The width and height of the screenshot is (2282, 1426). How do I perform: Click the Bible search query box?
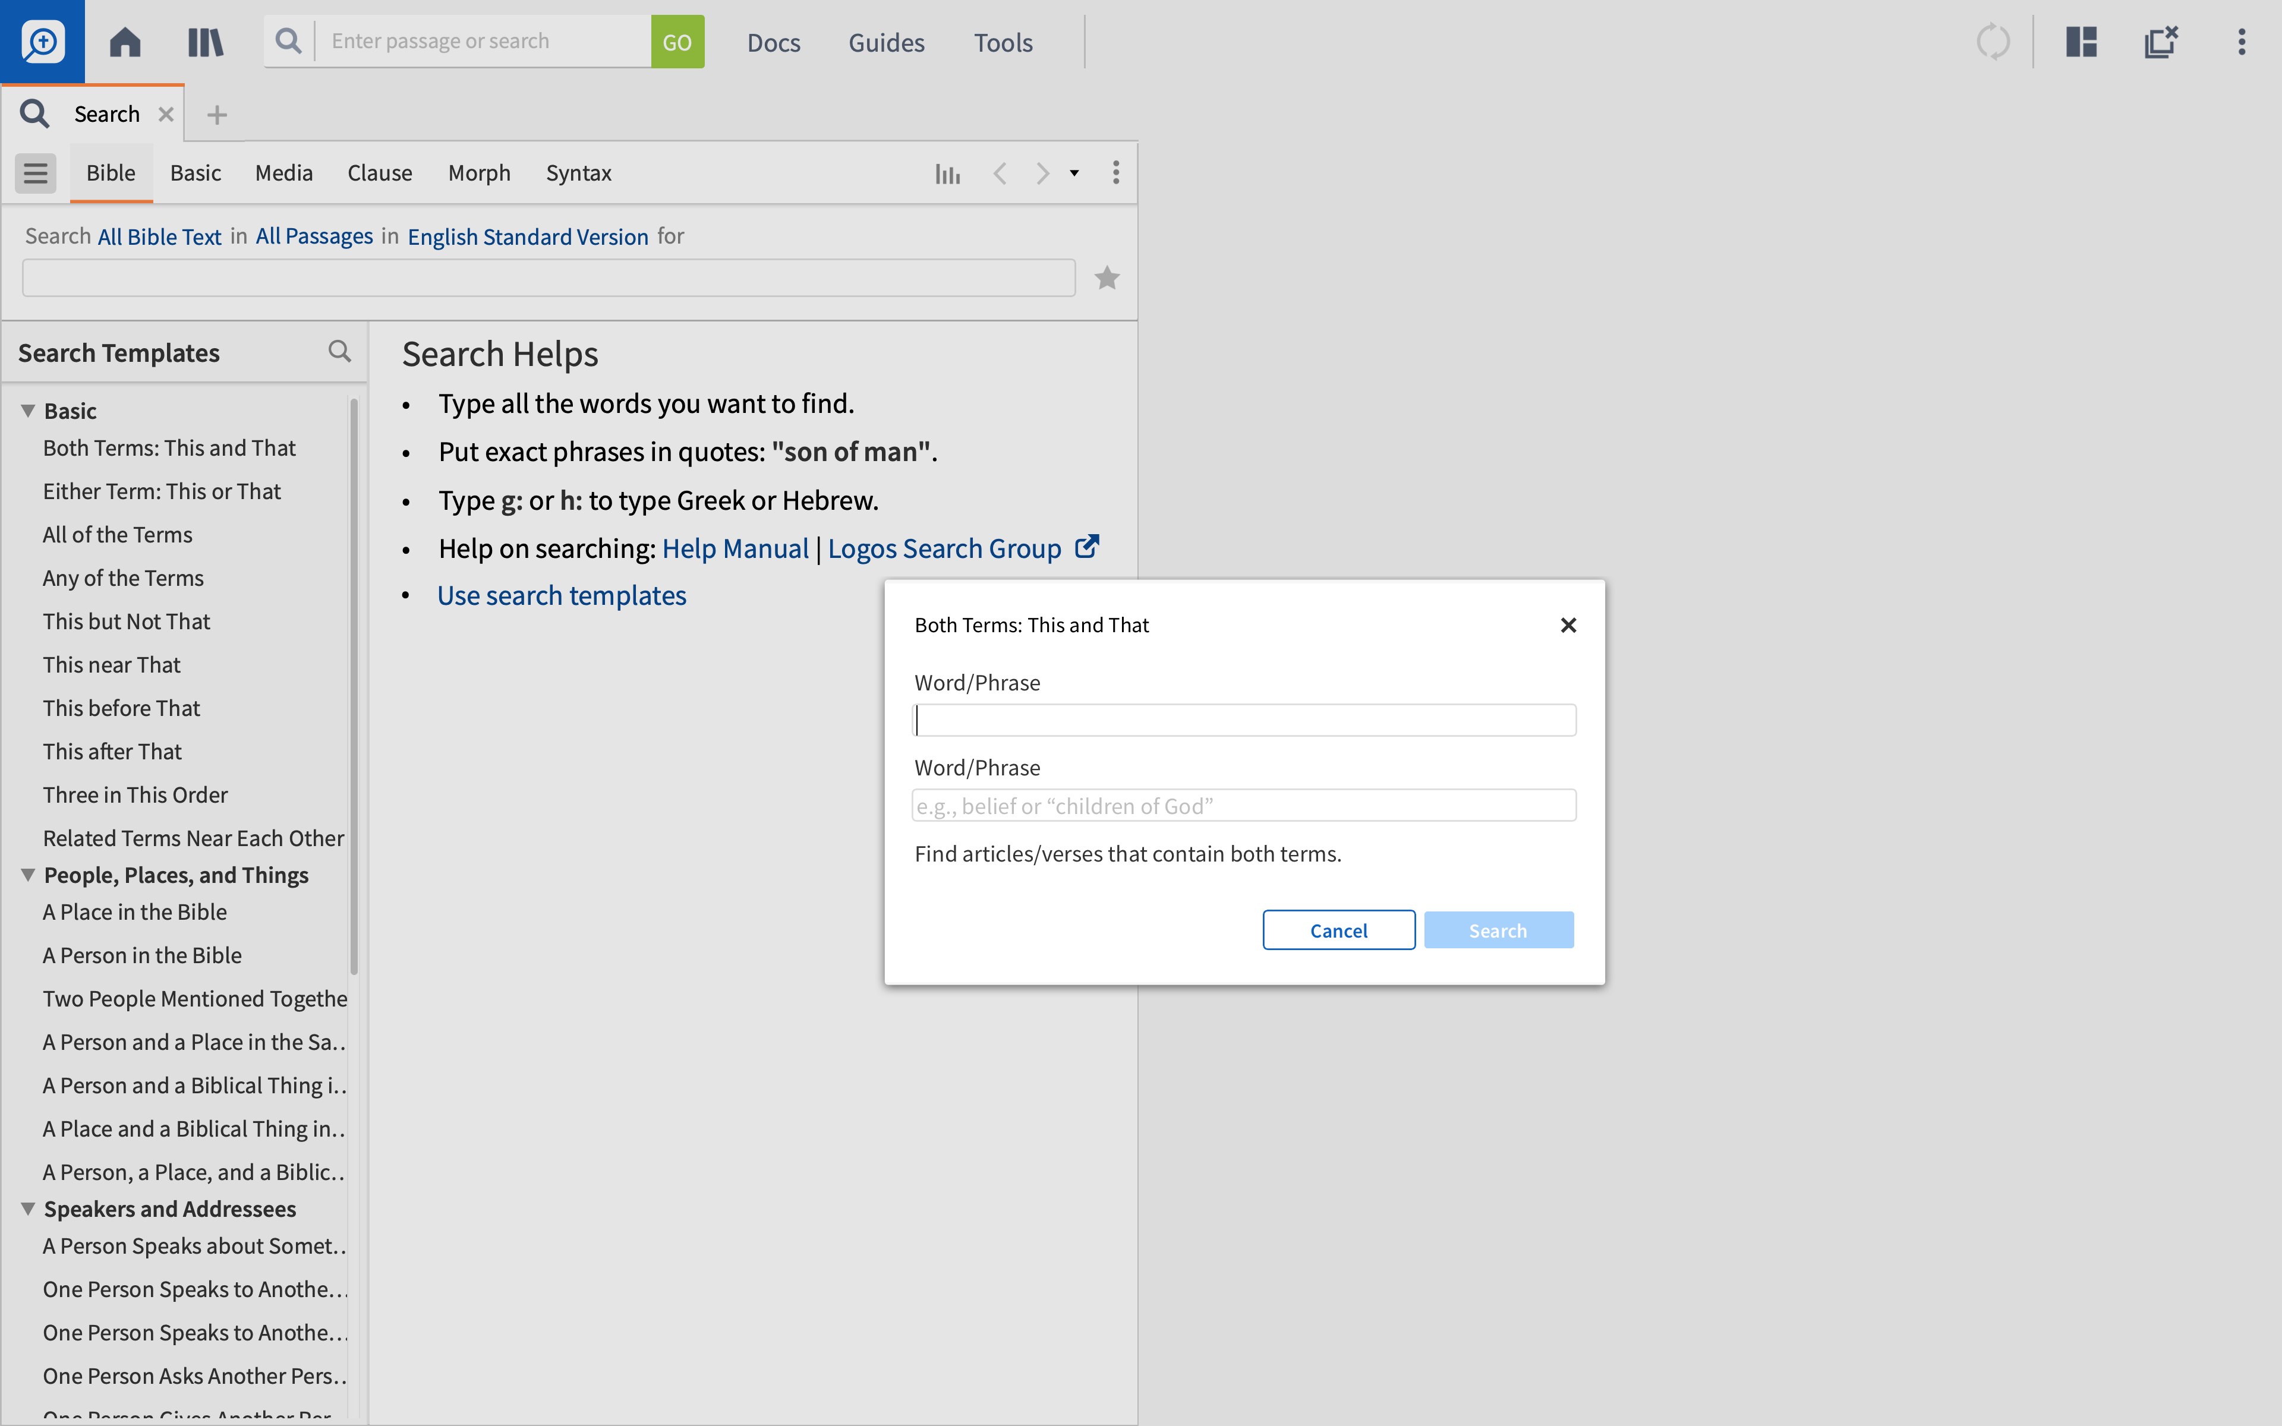[549, 278]
